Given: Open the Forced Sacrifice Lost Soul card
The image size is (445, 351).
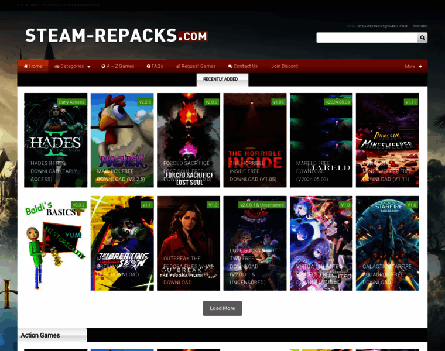Looking at the screenshot, I should (189, 140).
